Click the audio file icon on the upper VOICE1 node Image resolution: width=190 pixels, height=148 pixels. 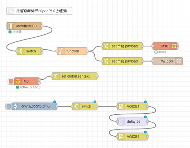pyautogui.click(x=121, y=106)
